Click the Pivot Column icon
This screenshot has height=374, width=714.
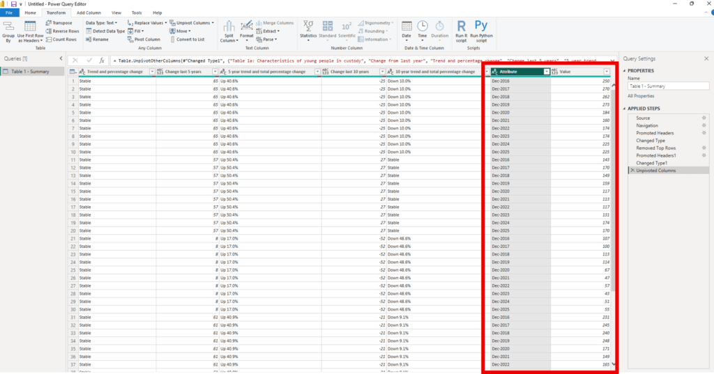click(x=130, y=39)
